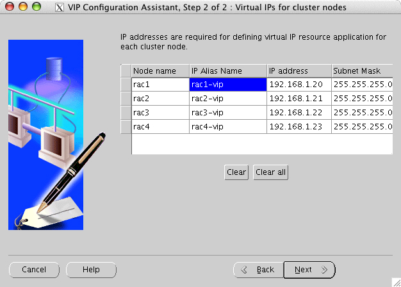The height and width of the screenshot is (287, 401).
Task: Click the Clear button
Action: point(236,172)
